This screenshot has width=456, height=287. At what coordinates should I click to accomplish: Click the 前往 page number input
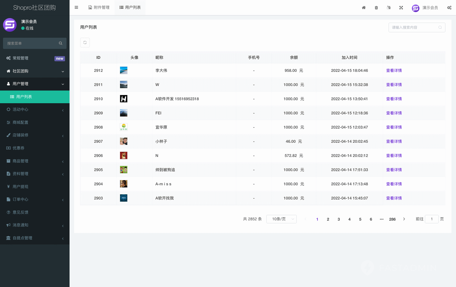coord(432,219)
